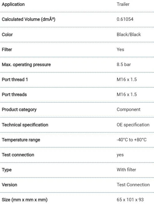Screen dimensions: 154x204
Task: Select the Trailer value text
Action: click(123, 4)
